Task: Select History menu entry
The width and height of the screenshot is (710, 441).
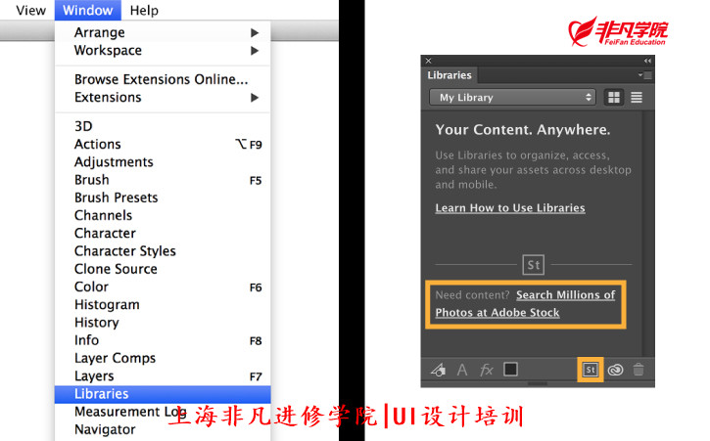Action: [x=163, y=323]
